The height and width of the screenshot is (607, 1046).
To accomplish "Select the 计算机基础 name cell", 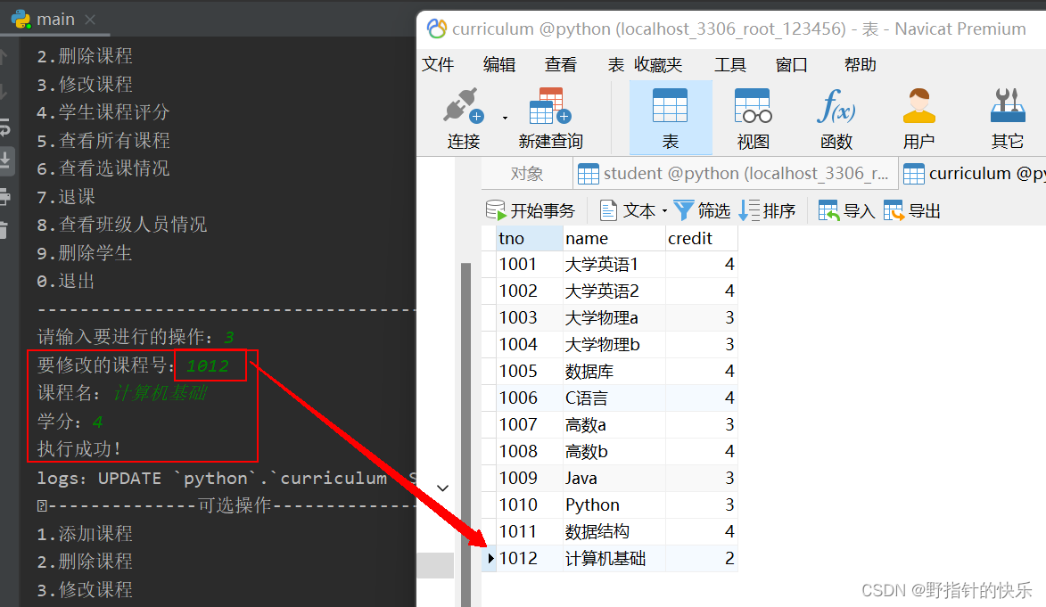I will click(x=614, y=558).
